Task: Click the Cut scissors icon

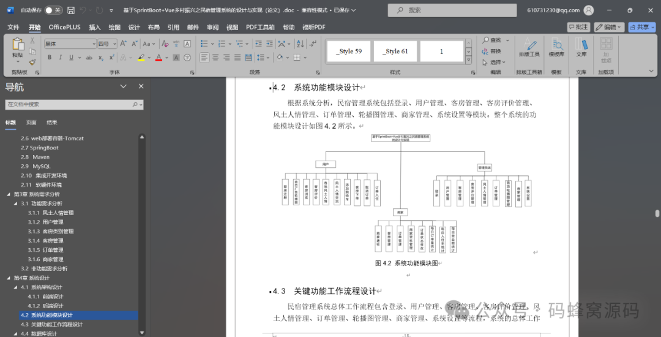Action: (32, 41)
